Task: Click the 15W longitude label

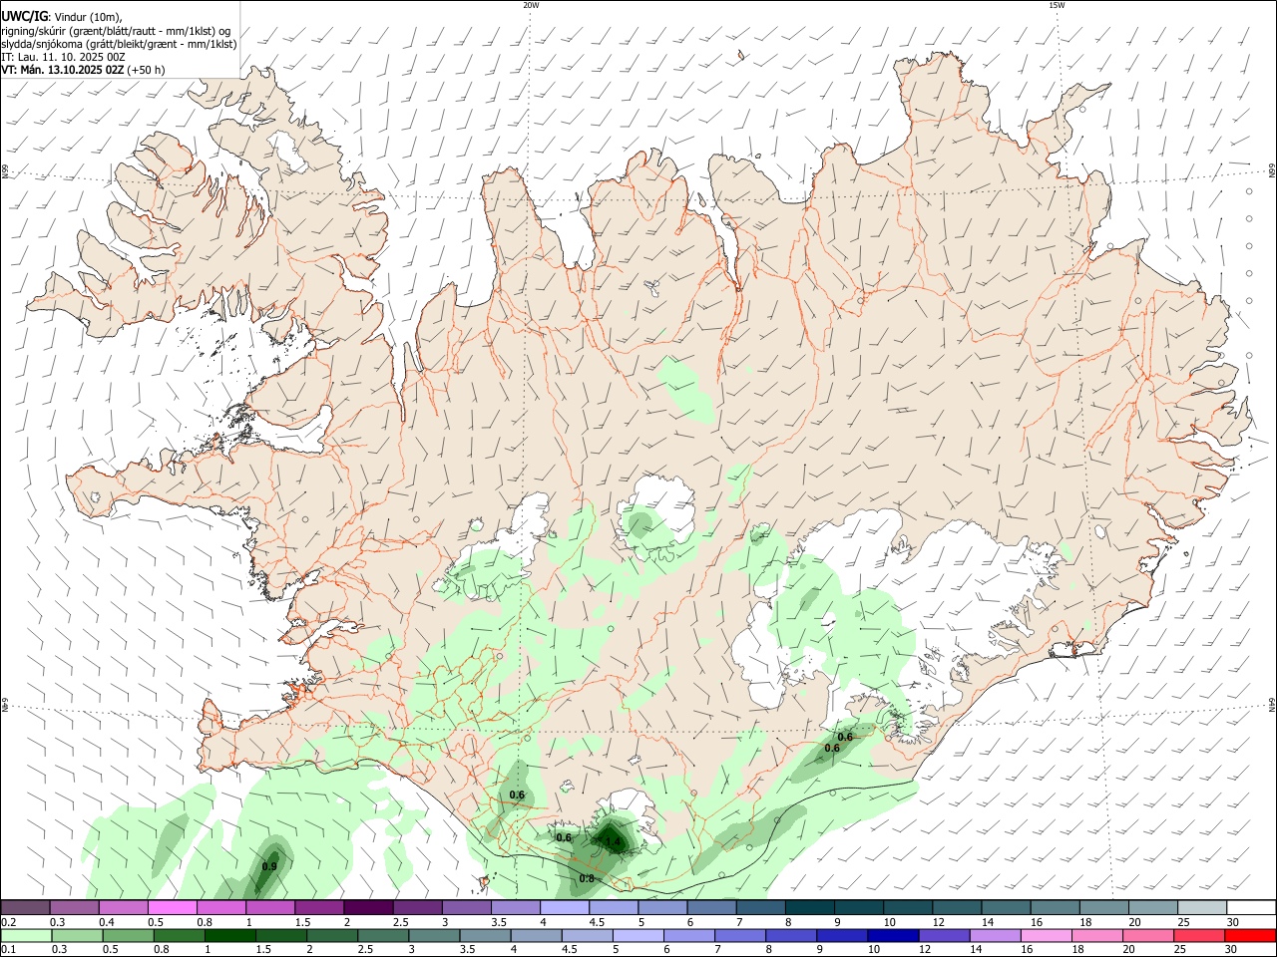Action: [x=1056, y=5]
